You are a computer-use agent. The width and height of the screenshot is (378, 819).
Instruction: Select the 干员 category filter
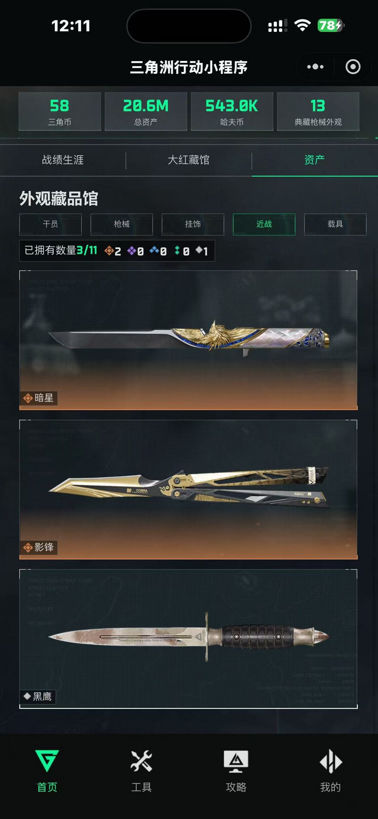coord(50,224)
